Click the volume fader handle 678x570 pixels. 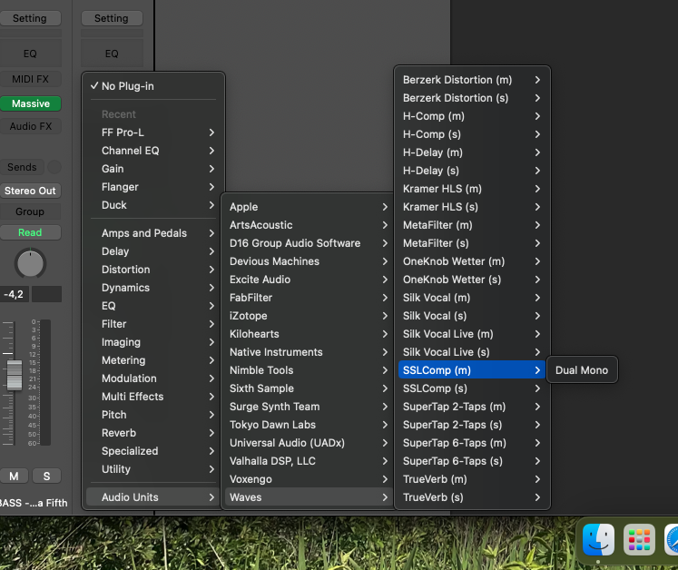pyautogui.click(x=15, y=375)
